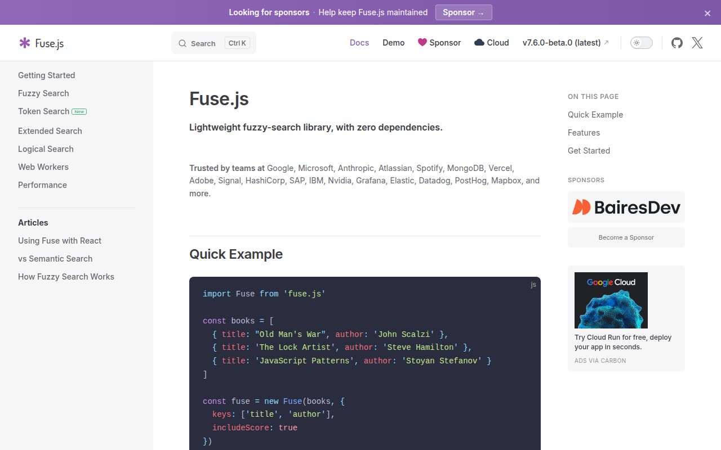Open Fuzzy Search in the sidebar
The width and height of the screenshot is (721, 450).
[43, 93]
